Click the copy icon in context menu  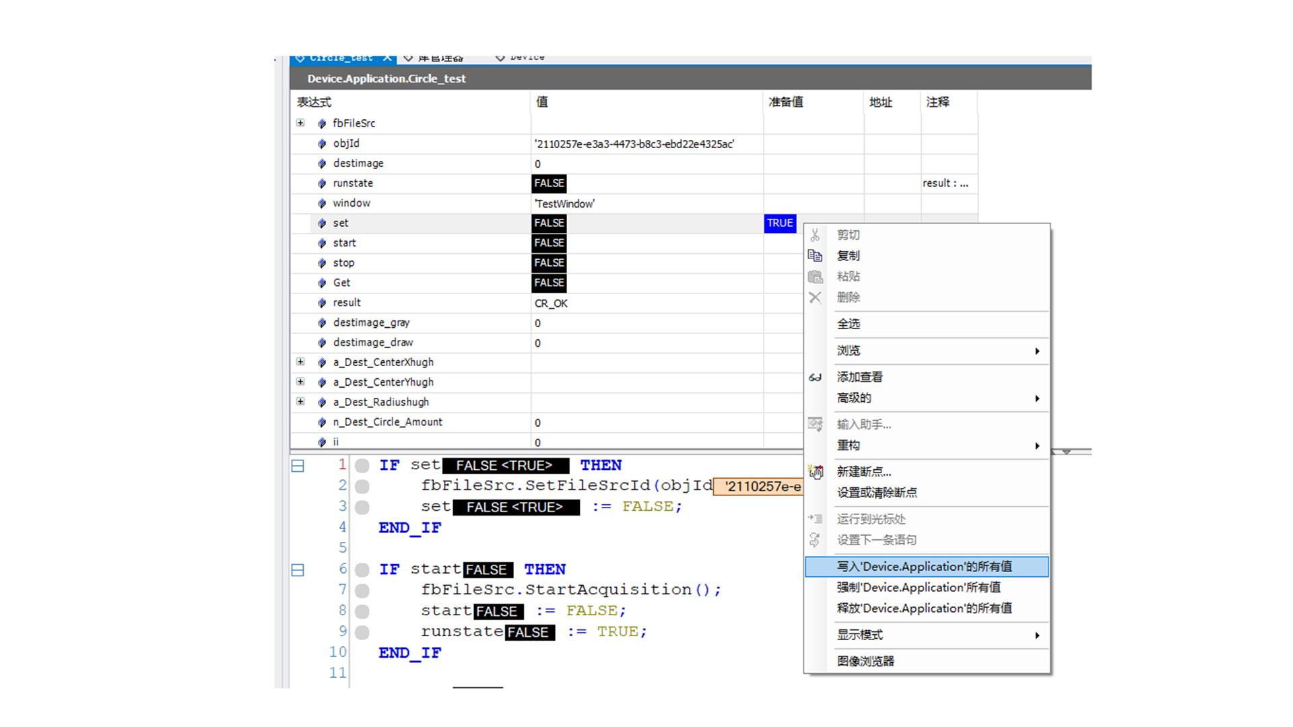(x=815, y=256)
